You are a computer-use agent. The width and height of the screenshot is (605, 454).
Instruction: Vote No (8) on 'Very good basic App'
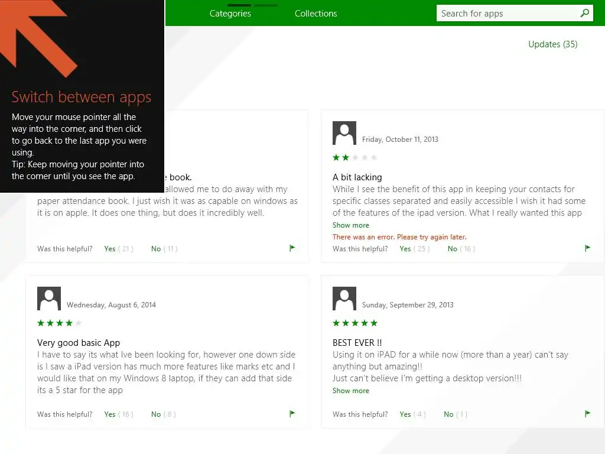point(164,414)
